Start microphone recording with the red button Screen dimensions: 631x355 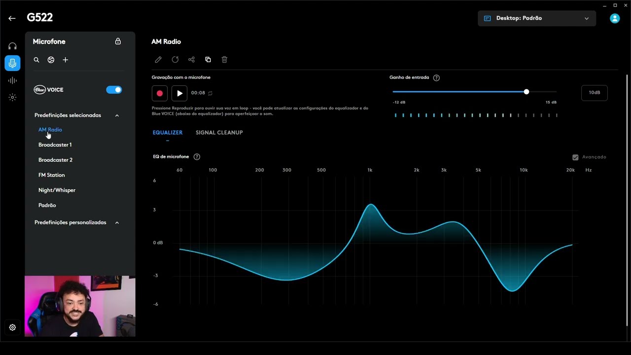tap(160, 93)
